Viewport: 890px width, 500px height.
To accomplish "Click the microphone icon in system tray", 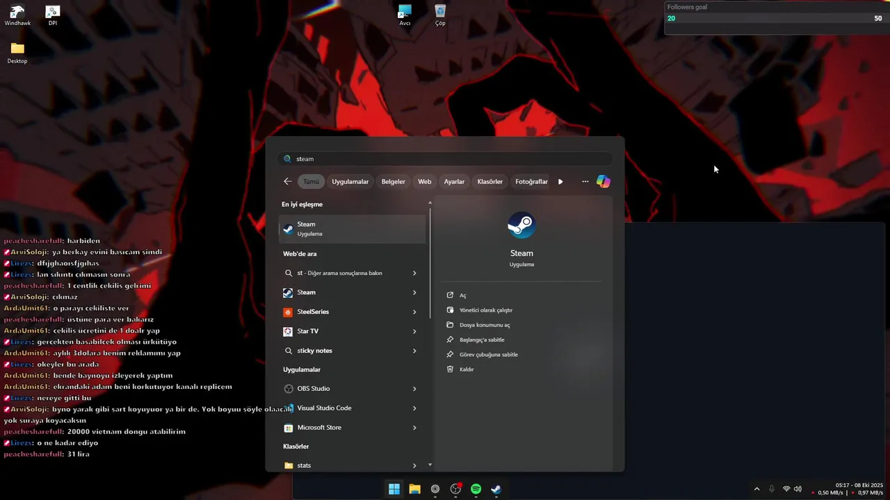I will [x=772, y=489].
